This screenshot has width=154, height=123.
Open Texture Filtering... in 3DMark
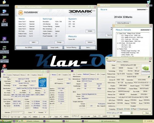[x=72, y=47]
